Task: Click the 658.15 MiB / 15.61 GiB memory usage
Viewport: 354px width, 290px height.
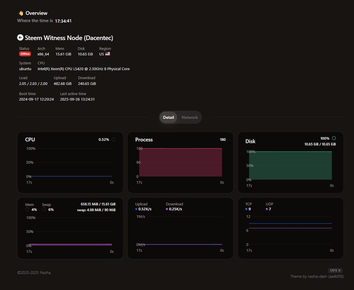Action: tap(98, 204)
